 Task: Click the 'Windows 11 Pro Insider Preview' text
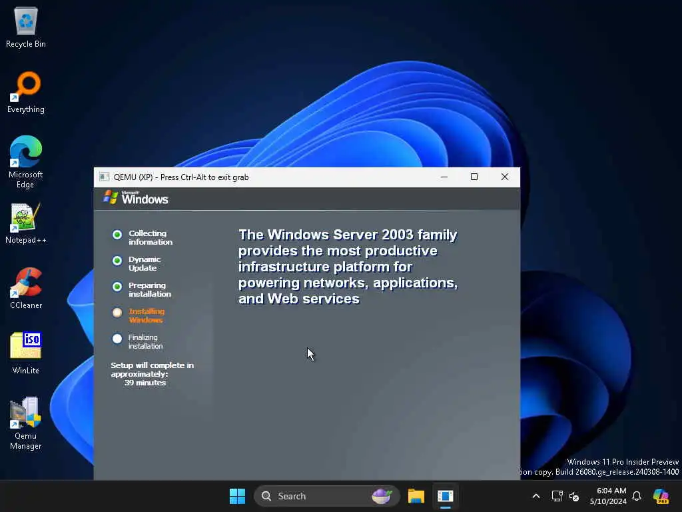point(623,462)
